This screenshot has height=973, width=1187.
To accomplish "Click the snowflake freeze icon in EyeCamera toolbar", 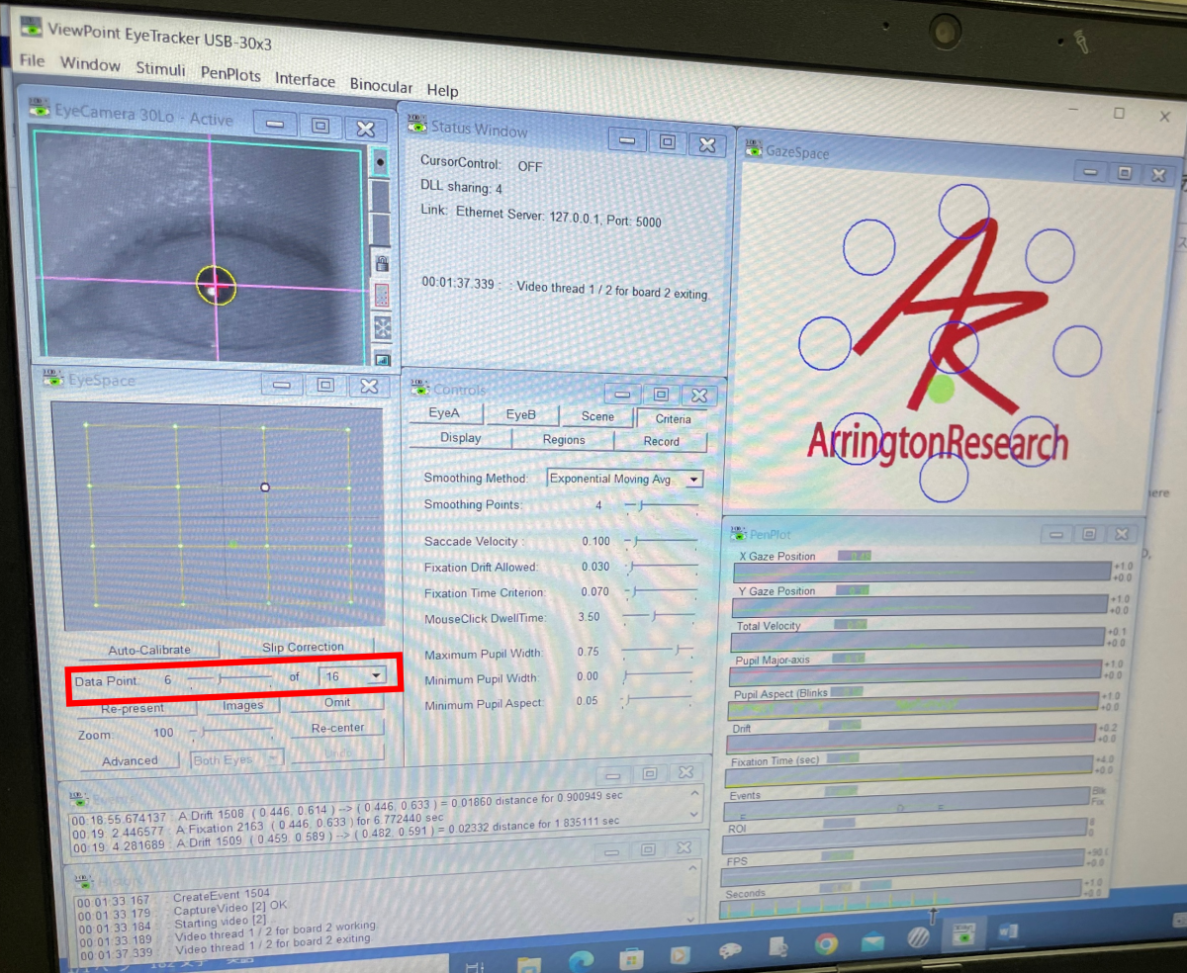I will [x=382, y=327].
